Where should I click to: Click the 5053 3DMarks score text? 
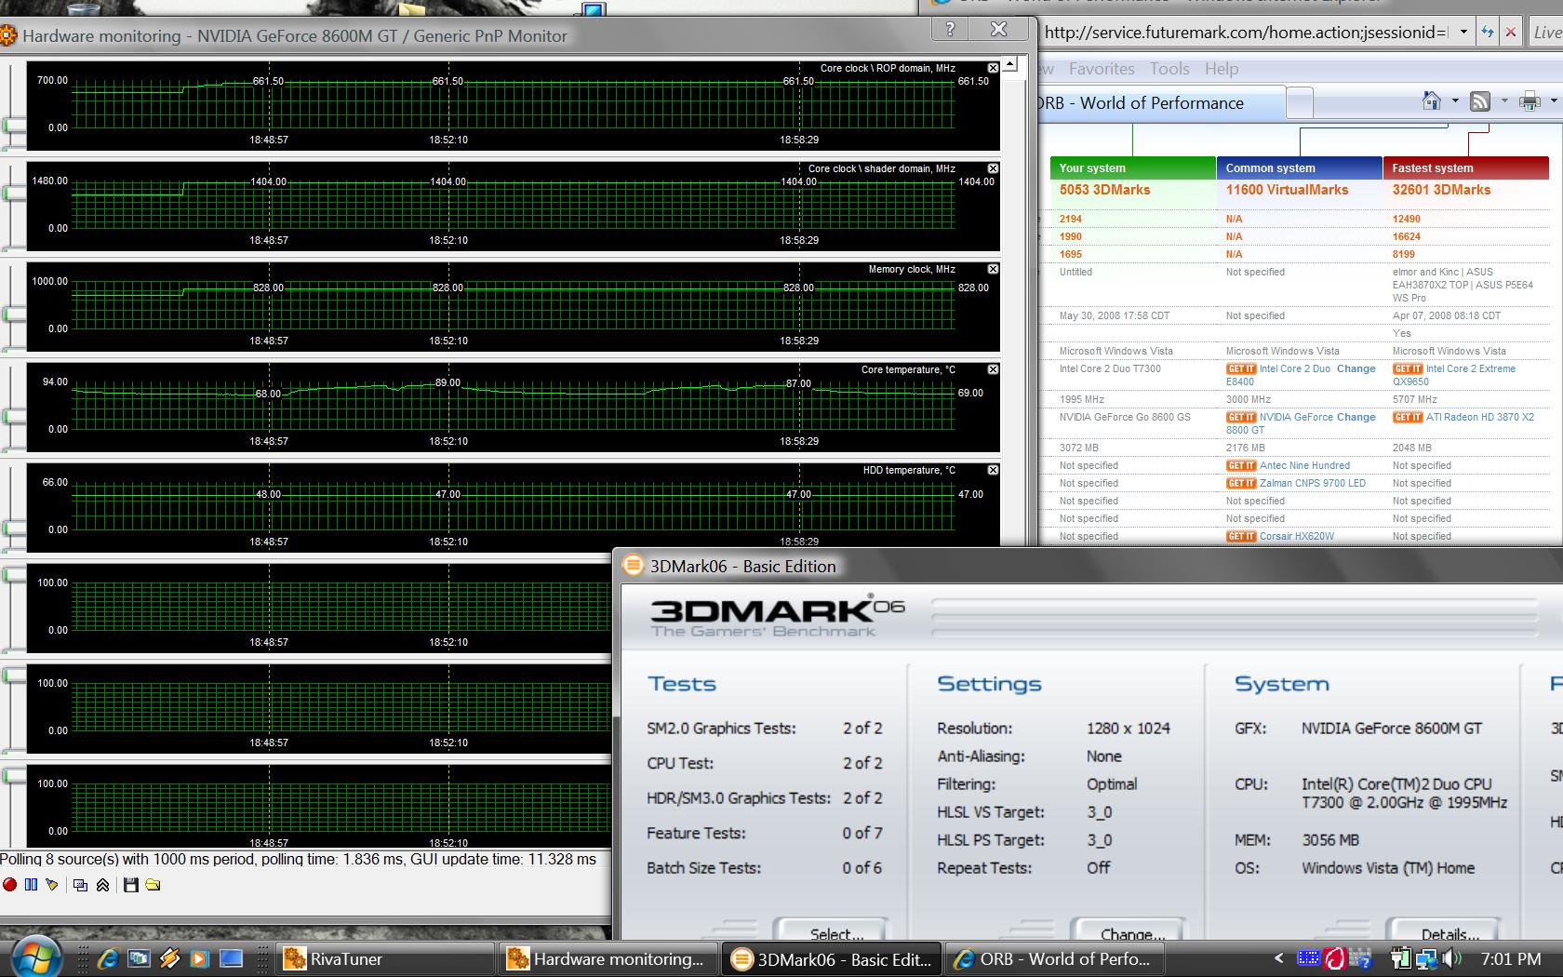1104,190
